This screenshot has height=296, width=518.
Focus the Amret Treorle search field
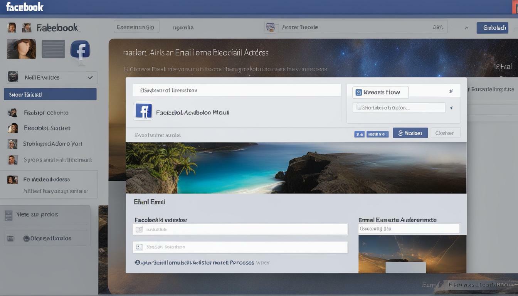363,27
